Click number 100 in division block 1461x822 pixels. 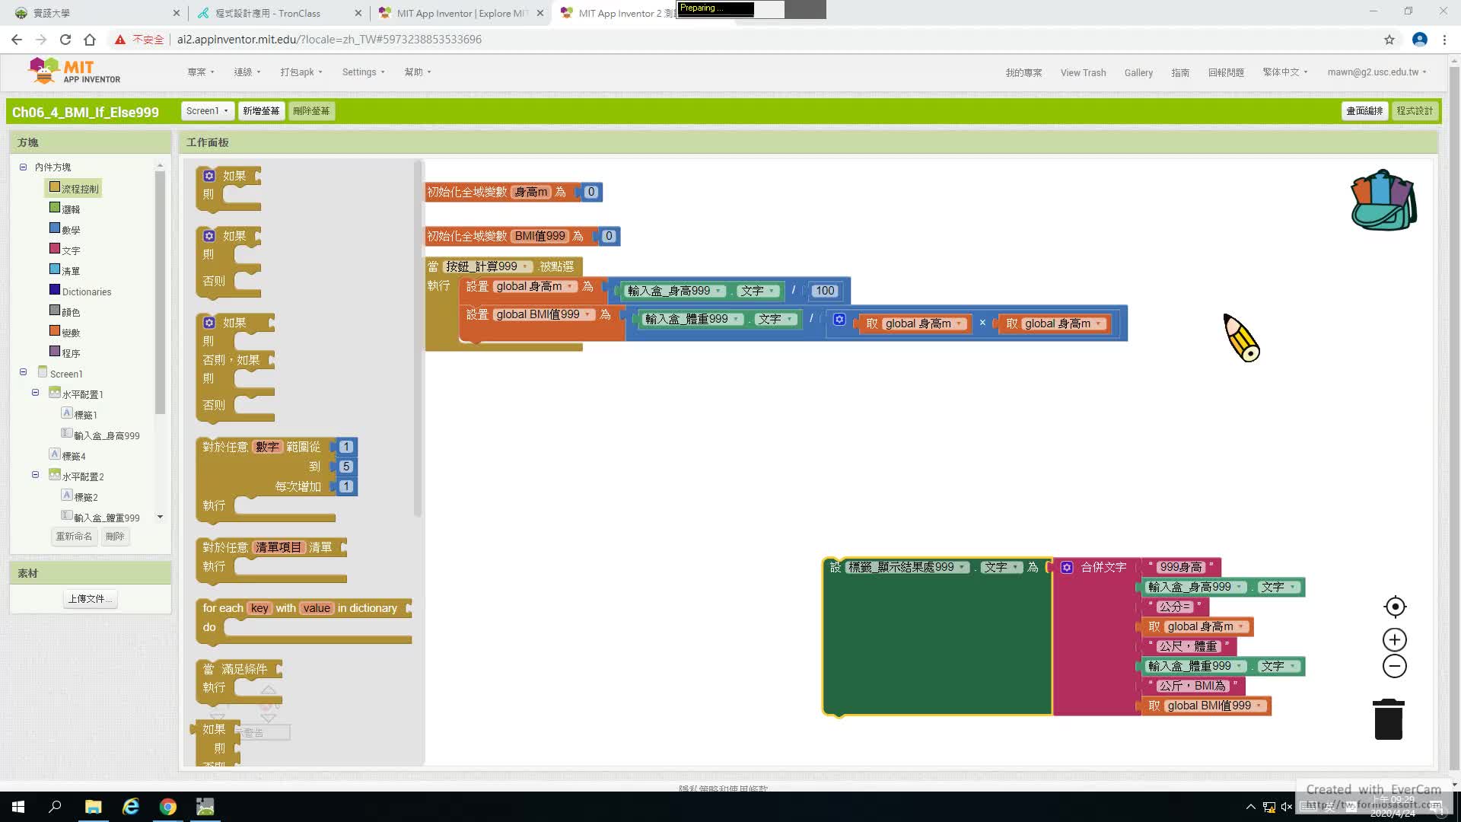point(825,291)
